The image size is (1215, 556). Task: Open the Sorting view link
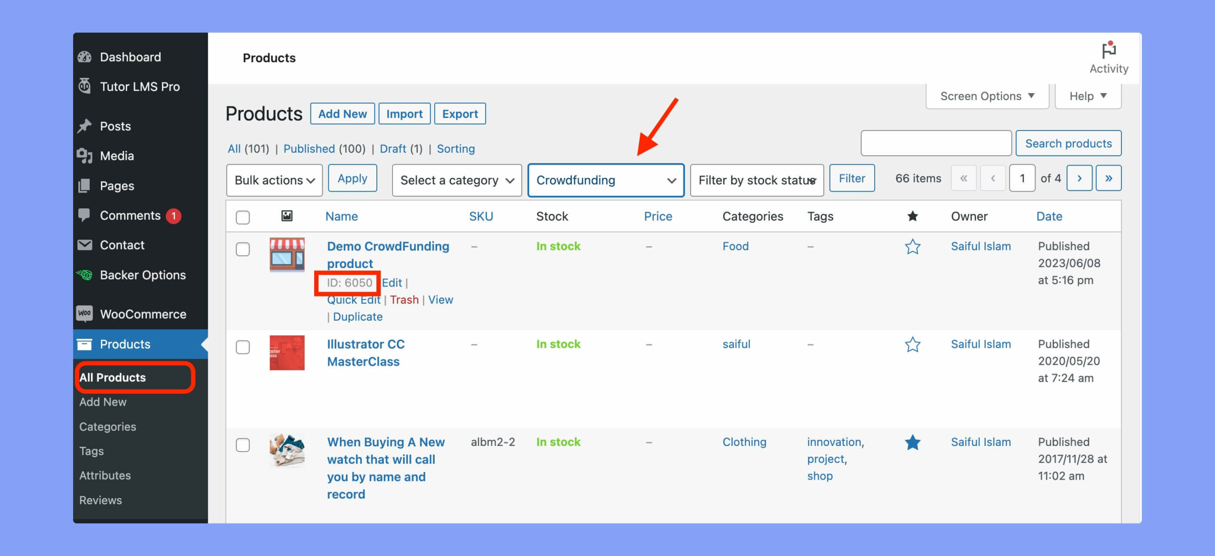[456, 149]
